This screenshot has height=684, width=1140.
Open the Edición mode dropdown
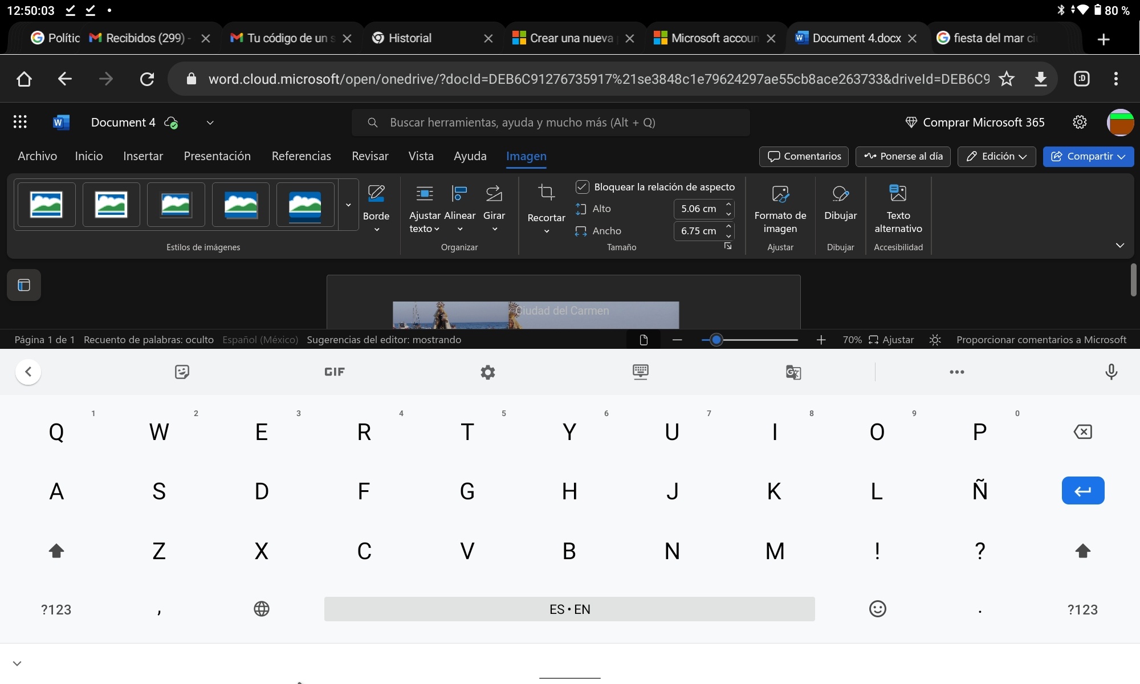pyautogui.click(x=996, y=156)
